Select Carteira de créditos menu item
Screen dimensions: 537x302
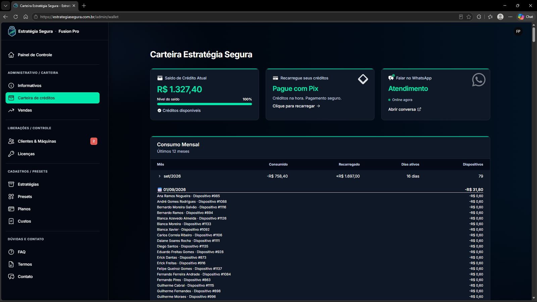click(53, 98)
